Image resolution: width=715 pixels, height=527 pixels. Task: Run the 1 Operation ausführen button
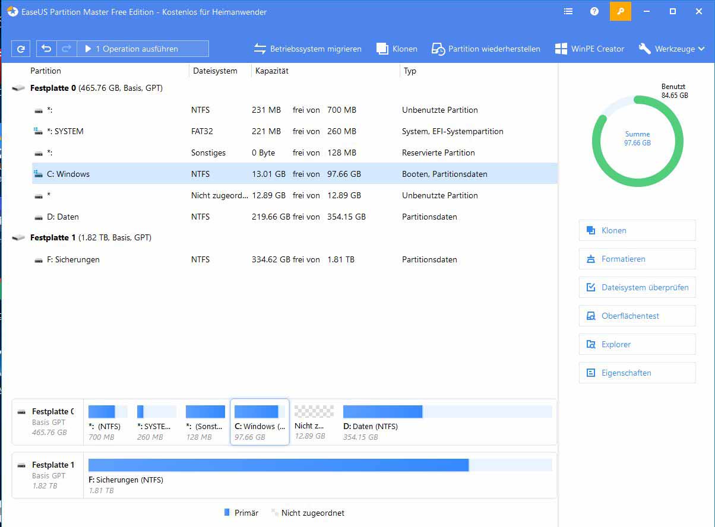click(143, 49)
